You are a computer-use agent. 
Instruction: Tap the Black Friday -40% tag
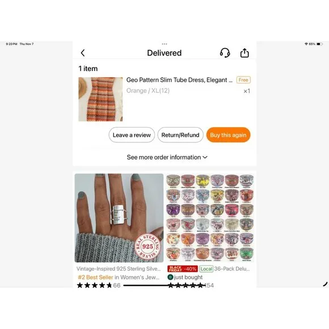point(183,269)
